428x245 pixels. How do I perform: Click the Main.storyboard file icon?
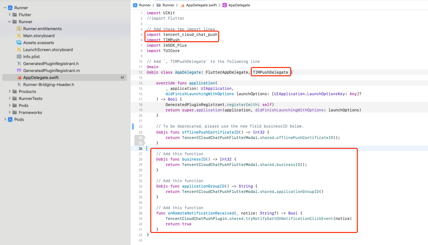(x=19, y=36)
